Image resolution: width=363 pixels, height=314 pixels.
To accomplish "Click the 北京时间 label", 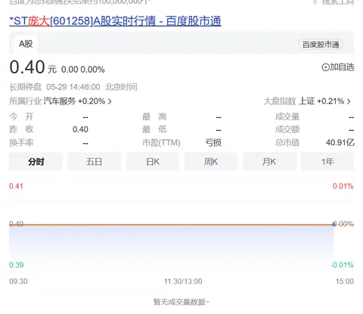I will pyautogui.click(x=121, y=87).
